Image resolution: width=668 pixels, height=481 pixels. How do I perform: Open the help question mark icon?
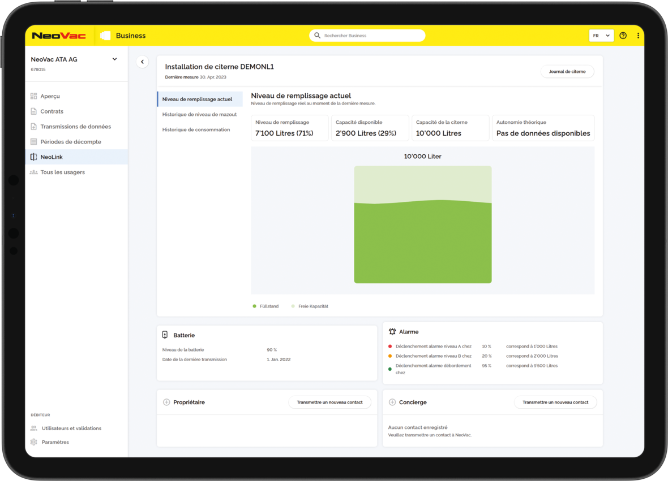[x=623, y=36]
